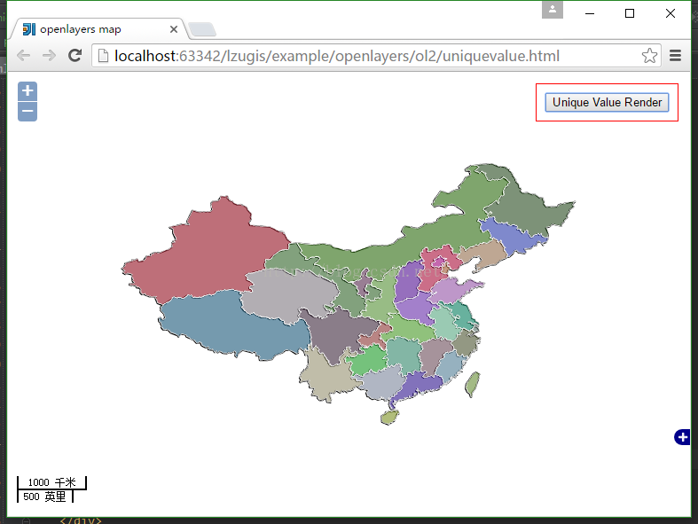Go forward in browser history
The height and width of the screenshot is (524, 698).
49,56
